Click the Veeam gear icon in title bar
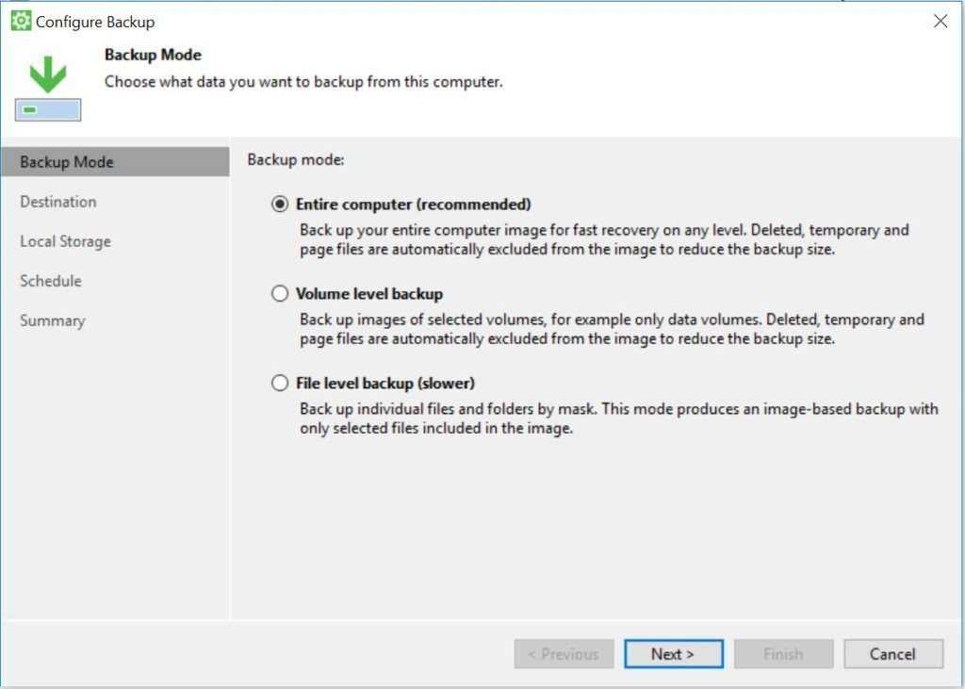Viewport: 965px width, 689px height. (20, 21)
